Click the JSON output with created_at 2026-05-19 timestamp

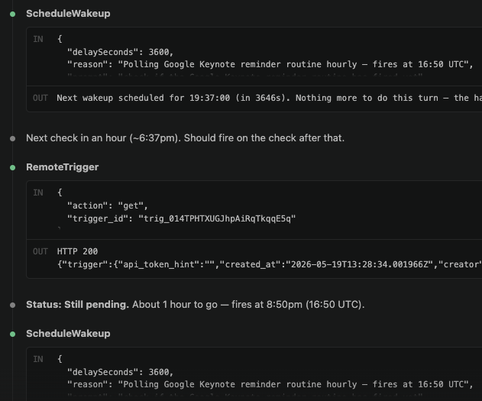click(270, 264)
